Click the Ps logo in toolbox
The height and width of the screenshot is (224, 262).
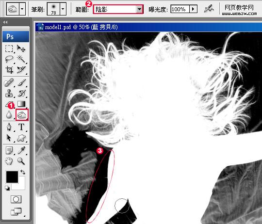[16, 36]
